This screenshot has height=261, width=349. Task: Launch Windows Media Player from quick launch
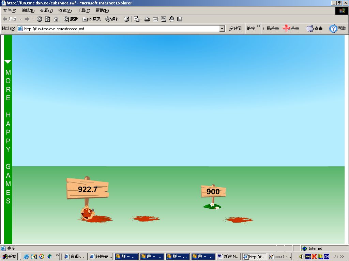pyautogui.click(x=42, y=257)
